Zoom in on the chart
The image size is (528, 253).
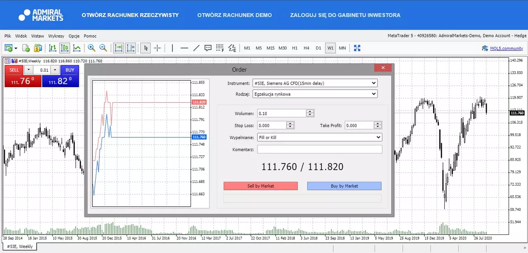click(92, 48)
